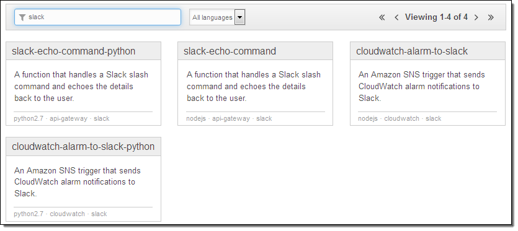Open the cloudwatch-alarm-to-slack-python blueprint title
This screenshot has height=231, width=518.
pyautogui.click(x=83, y=147)
